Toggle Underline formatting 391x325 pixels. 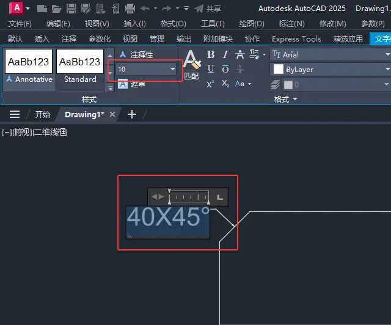tap(211, 69)
